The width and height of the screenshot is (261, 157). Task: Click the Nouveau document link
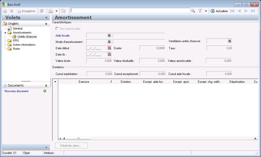point(16,91)
